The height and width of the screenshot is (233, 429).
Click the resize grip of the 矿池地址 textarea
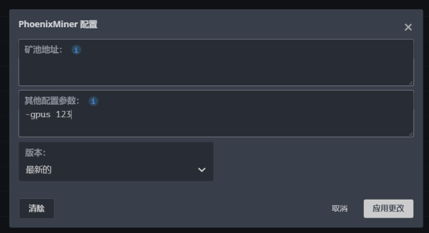410,83
